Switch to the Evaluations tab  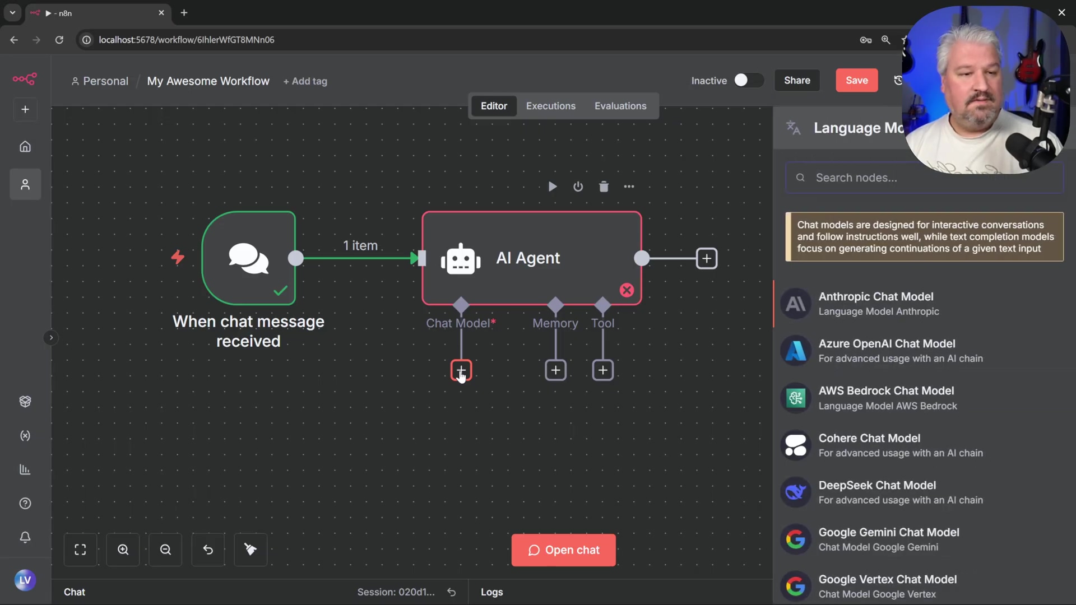tap(620, 106)
